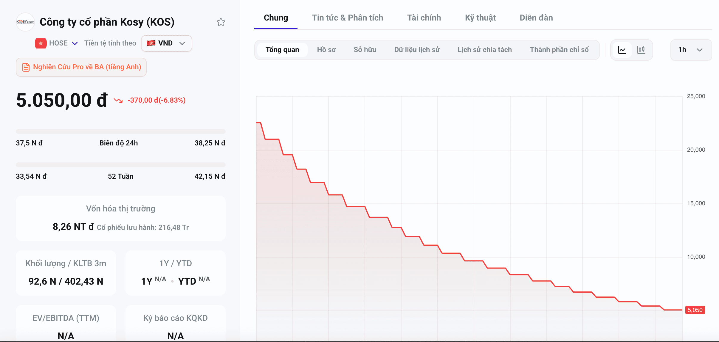Screen dimensions: 719x342
Task: Click the EV/EBITDA (TTM) card
Action: coord(66,324)
